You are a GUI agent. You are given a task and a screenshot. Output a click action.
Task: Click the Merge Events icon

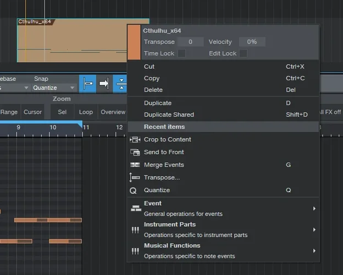click(x=135, y=165)
